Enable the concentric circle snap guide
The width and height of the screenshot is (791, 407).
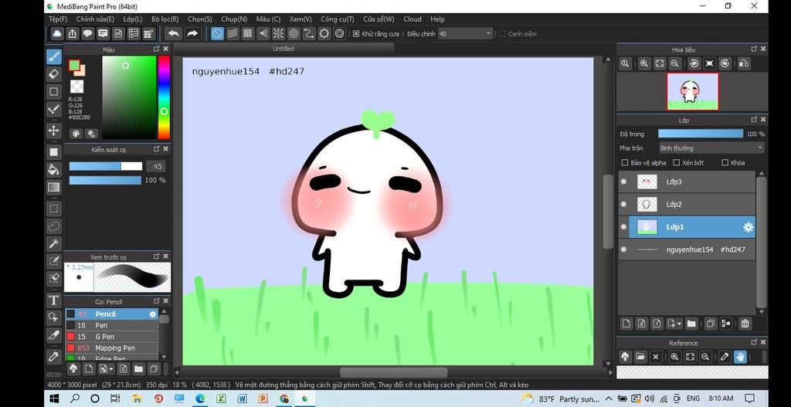(x=294, y=34)
